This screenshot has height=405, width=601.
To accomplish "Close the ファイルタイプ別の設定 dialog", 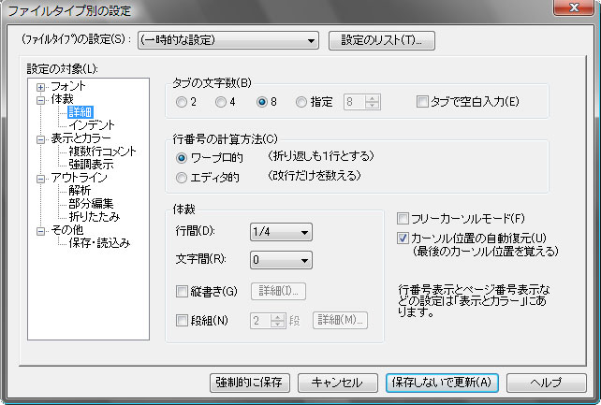I will (574, 7).
